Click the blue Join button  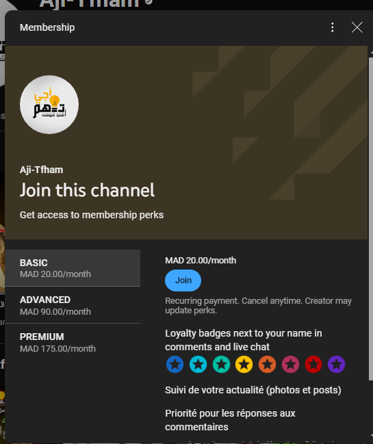[x=183, y=280]
